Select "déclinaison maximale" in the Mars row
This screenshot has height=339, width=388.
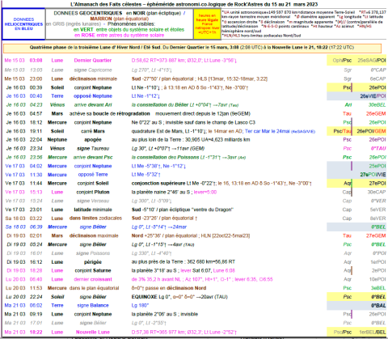click(94, 235)
